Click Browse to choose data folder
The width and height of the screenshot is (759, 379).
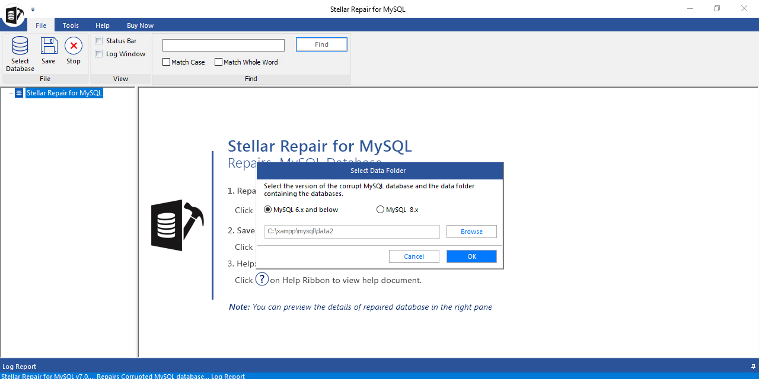click(x=471, y=232)
